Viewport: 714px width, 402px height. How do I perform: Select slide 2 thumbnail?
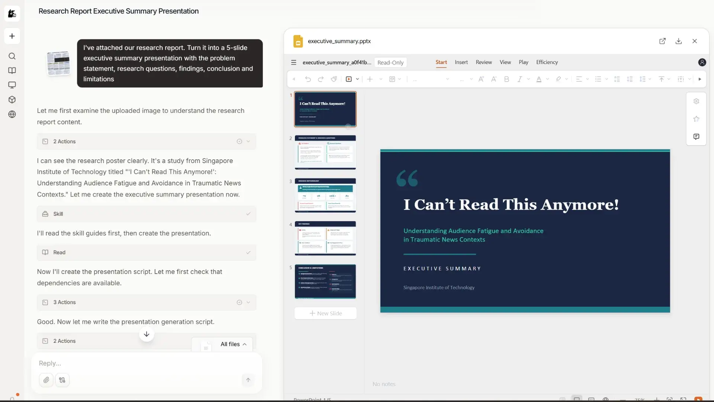point(325,152)
